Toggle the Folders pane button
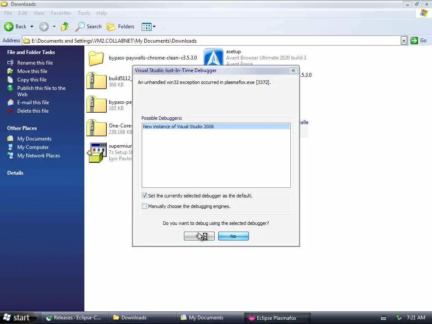This screenshot has height=324, width=432. (x=120, y=27)
